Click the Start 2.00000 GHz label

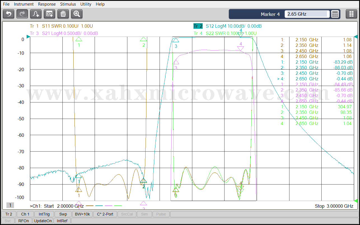click(x=64, y=206)
